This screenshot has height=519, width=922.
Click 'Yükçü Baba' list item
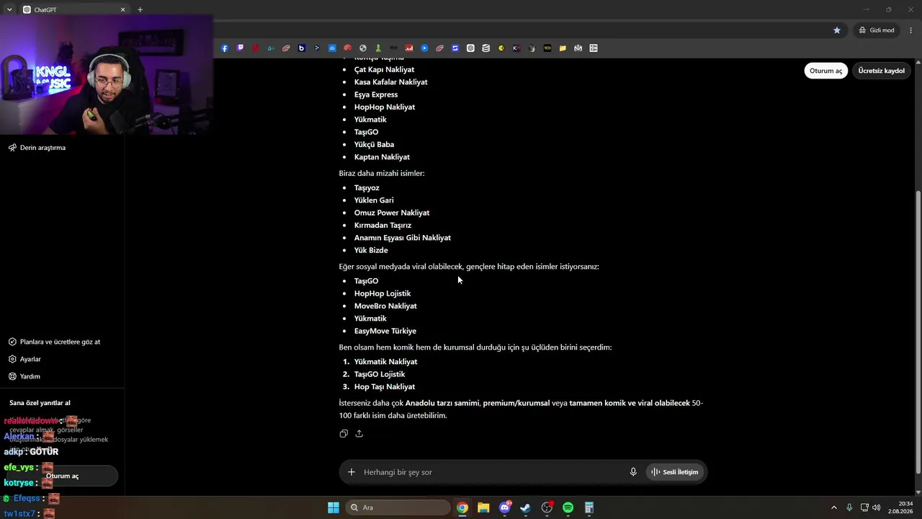(x=374, y=145)
